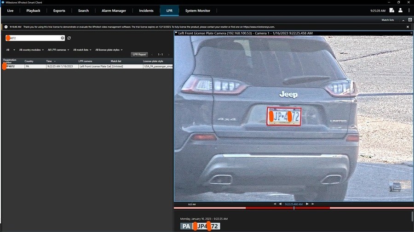Open the evidence lock document icon
The height and width of the screenshot is (232, 414).
coord(392,10)
